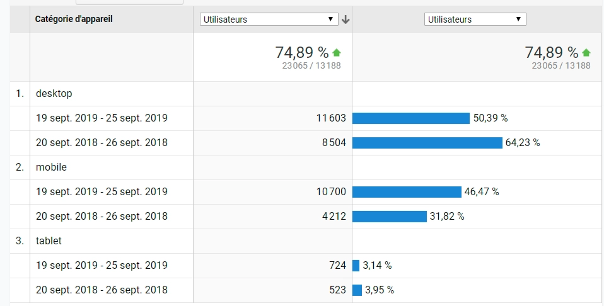Viewport: 604px width, 306px height.
Task: Click the desktop 2019 bar showing 50,39 %
Action: [x=411, y=118]
